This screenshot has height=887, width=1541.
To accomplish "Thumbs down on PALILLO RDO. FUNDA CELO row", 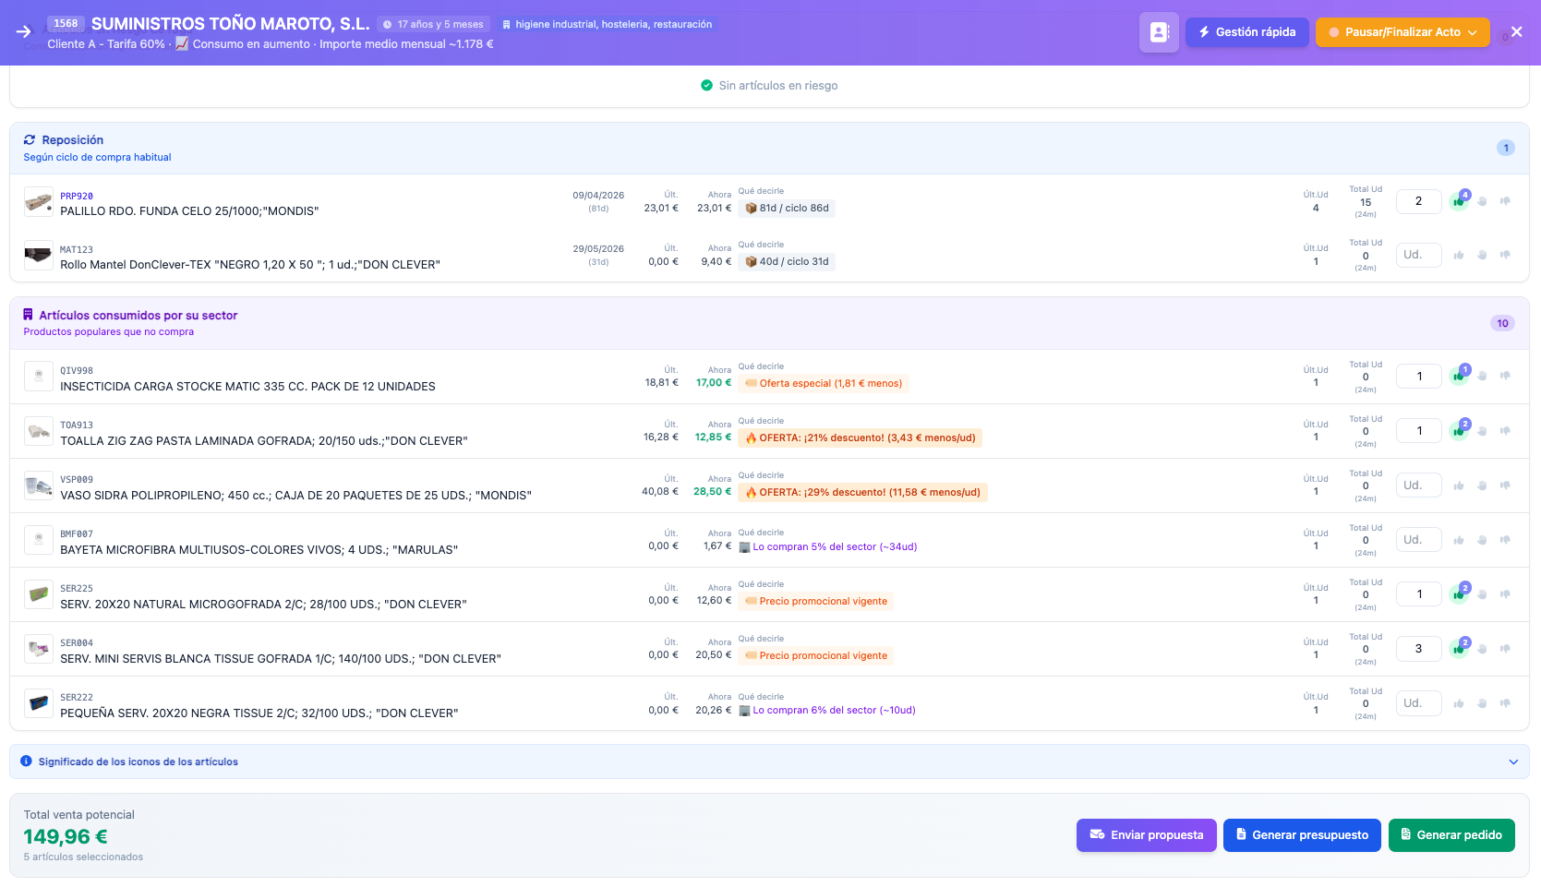I will tap(1505, 201).
